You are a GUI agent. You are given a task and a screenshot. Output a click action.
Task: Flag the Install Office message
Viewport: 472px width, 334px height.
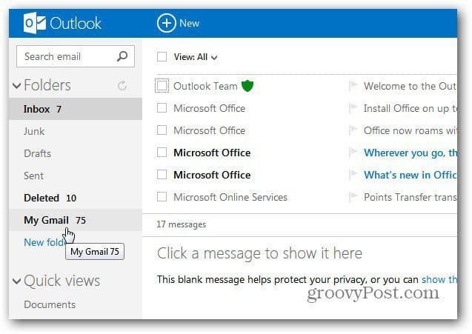tap(353, 108)
